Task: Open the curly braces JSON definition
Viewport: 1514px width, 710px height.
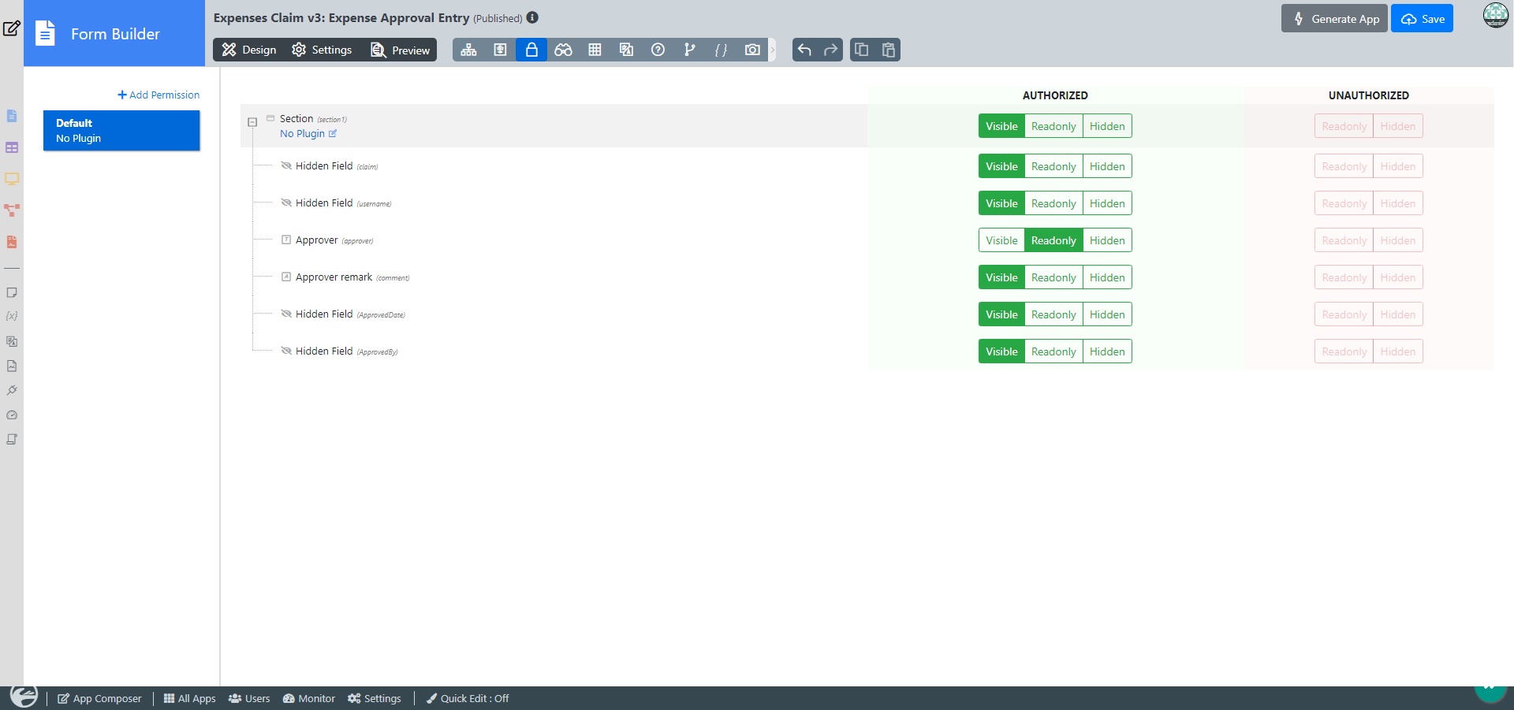Action: pos(721,50)
